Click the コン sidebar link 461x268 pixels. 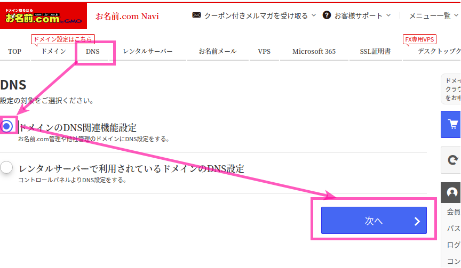tap(454, 261)
